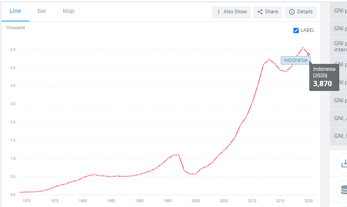Screen dimensions: 347x207
Task: Click the INDONESIA series label
Action: pyautogui.click(x=295, y=60)
